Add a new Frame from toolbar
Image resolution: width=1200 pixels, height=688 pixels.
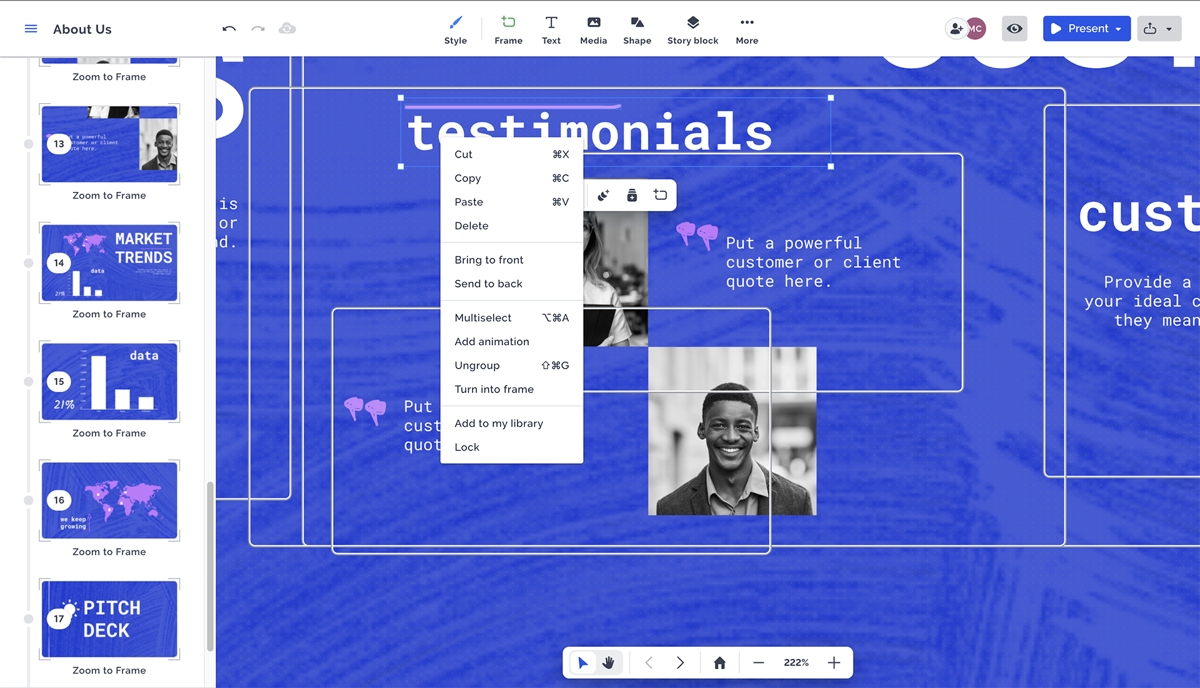pyautogui.click(x=508, y=29)
